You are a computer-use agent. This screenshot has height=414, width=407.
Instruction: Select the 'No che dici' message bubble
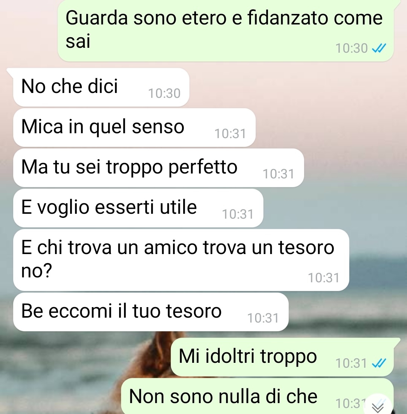click(101, 87)
